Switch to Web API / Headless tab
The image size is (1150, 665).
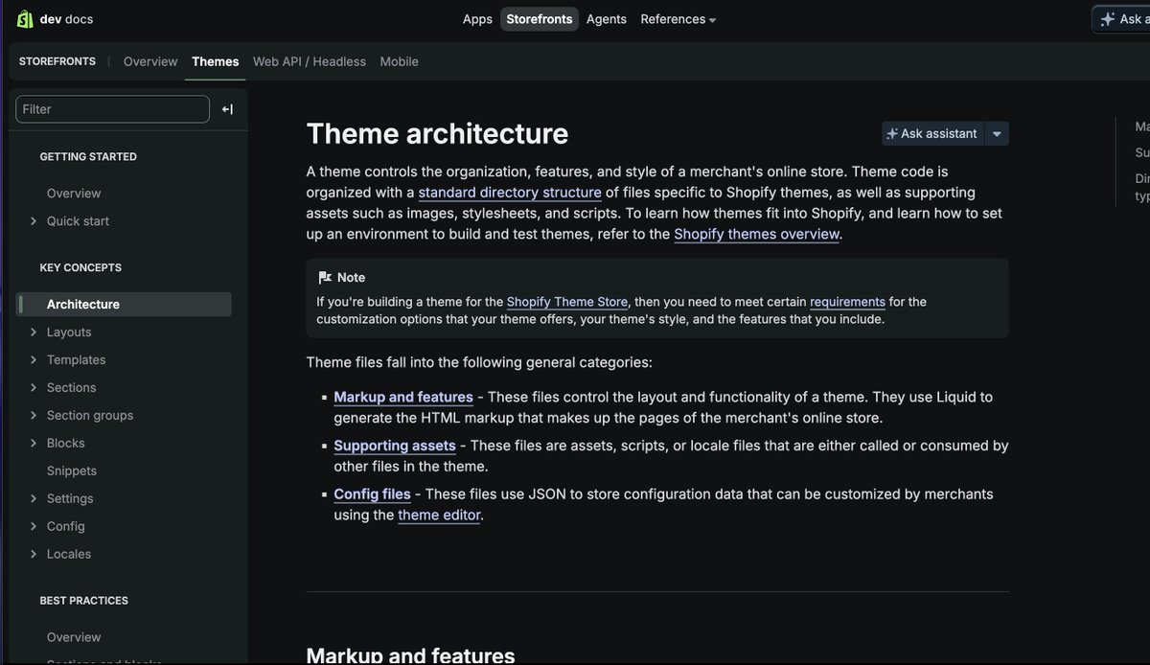[x=310, y=61]
